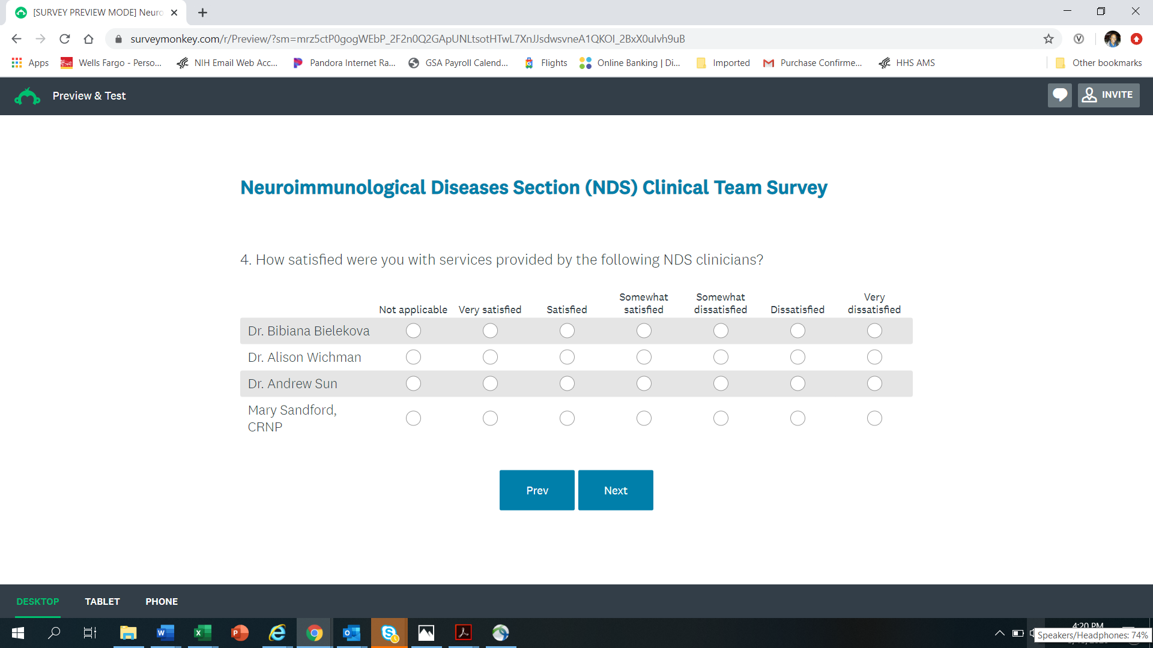
Task: Select Satisfied for Dr. Alison Wichman
Action: (567, 357)
